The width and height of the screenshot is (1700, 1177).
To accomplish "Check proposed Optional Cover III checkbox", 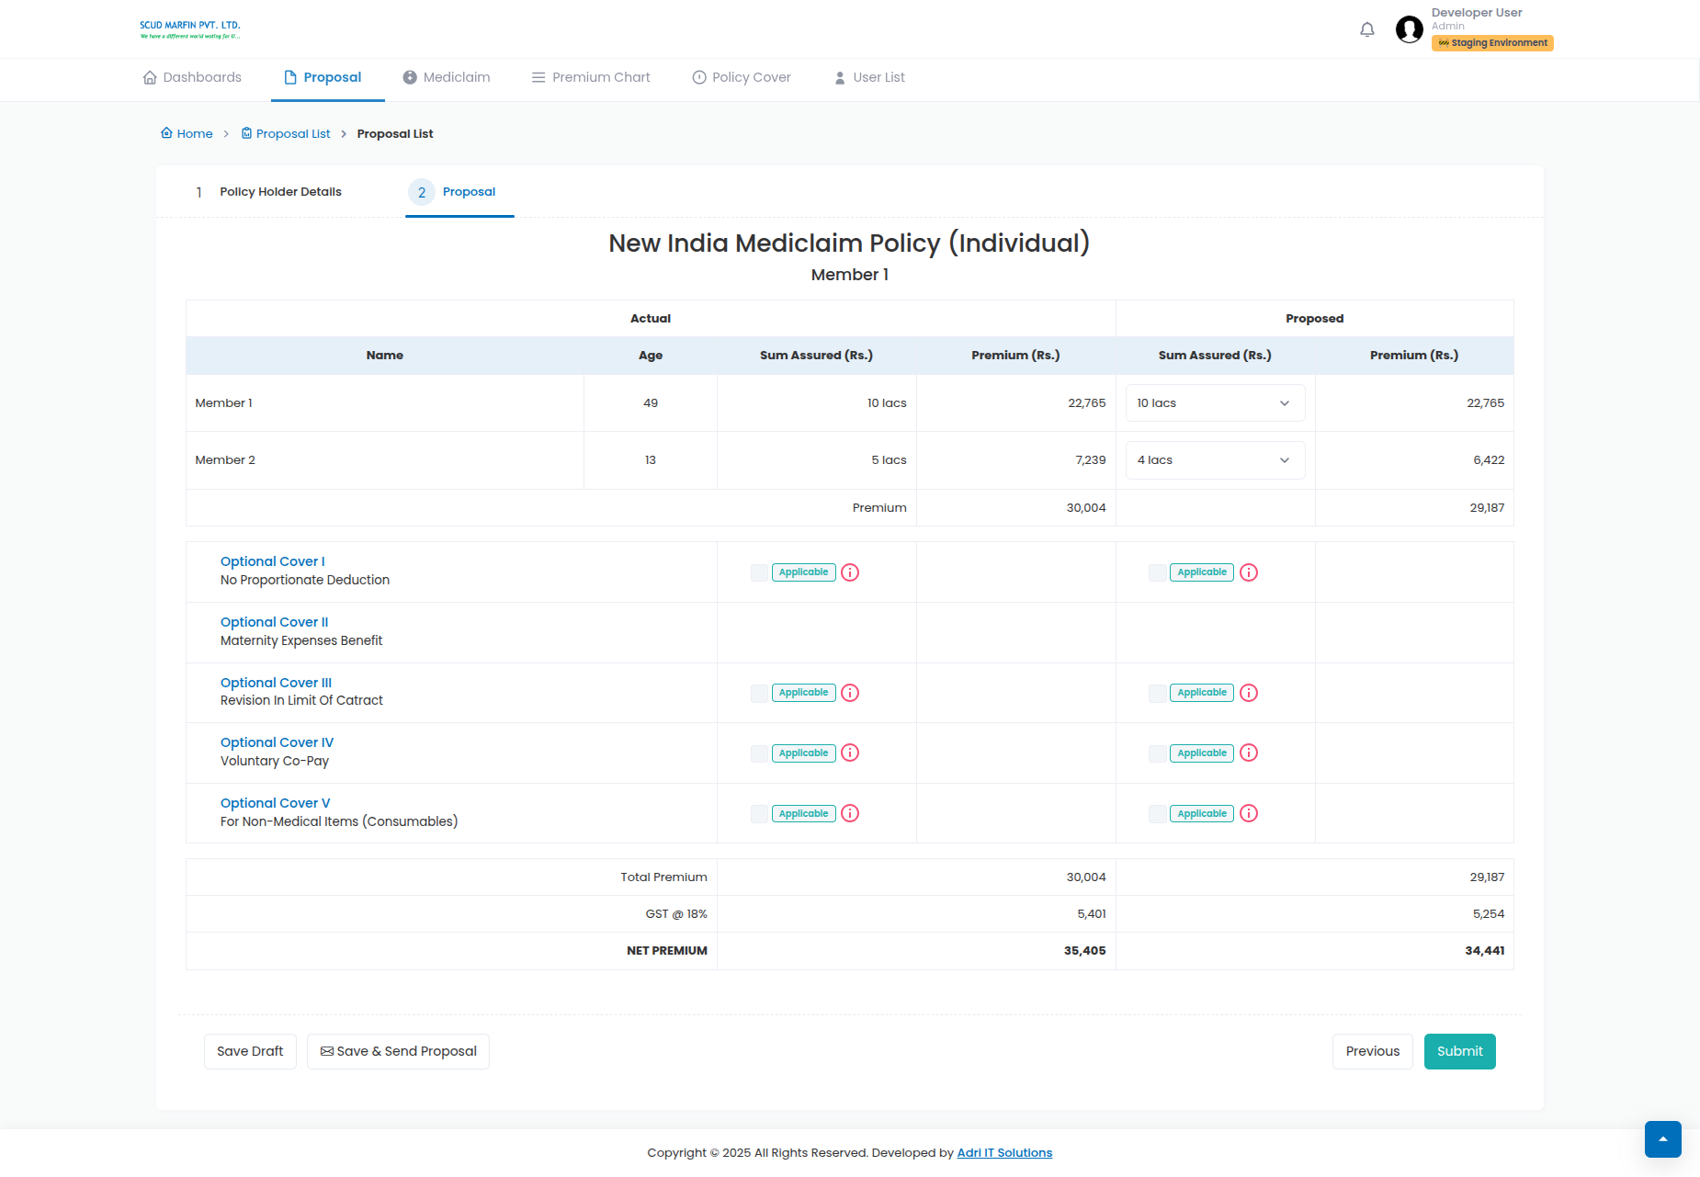I will pyautogui.click(x=1158, y=693).
